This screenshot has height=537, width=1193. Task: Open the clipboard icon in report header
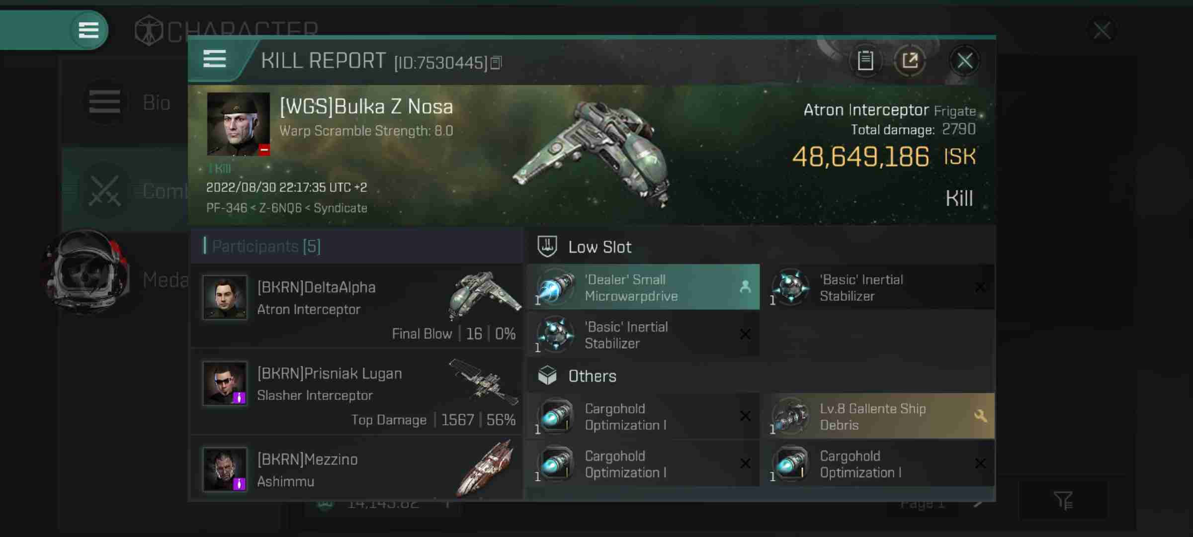tap(865, 61)
